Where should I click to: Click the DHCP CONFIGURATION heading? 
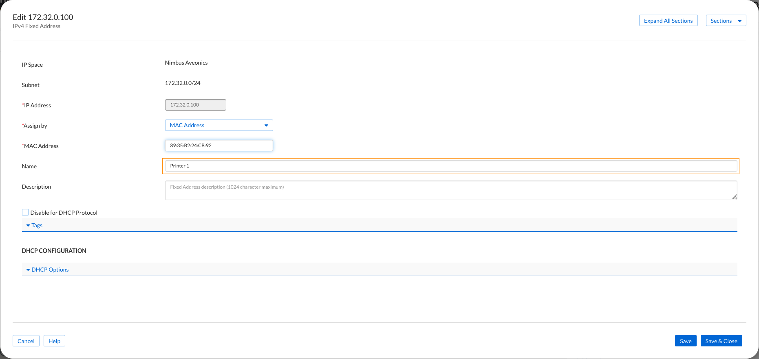coord(54,251)
